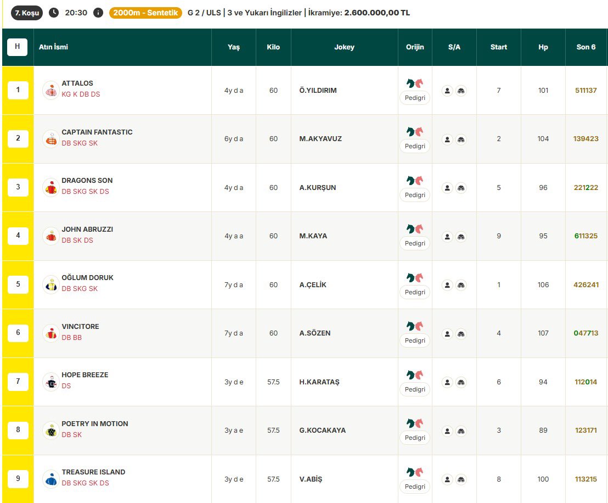Click the owner person icon in POETRY IN MOTION row
Image resolution: width=608 pixels, height=503 pixels.
click(447, 431)
